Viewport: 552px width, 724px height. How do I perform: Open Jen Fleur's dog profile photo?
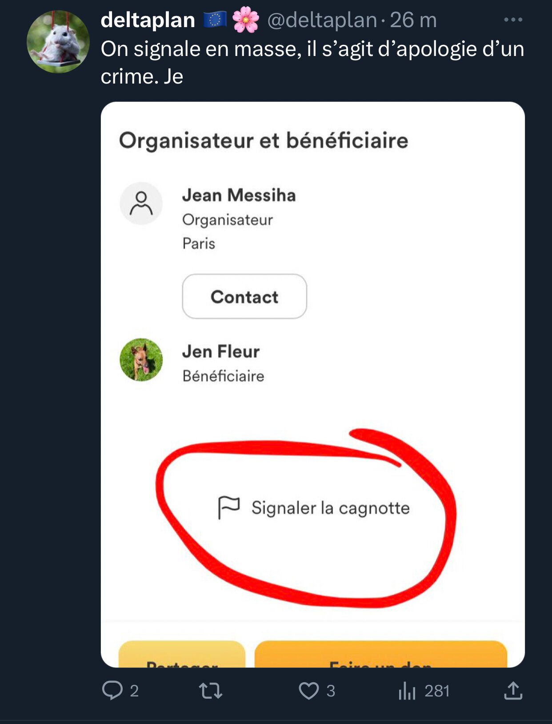[141, 360]
